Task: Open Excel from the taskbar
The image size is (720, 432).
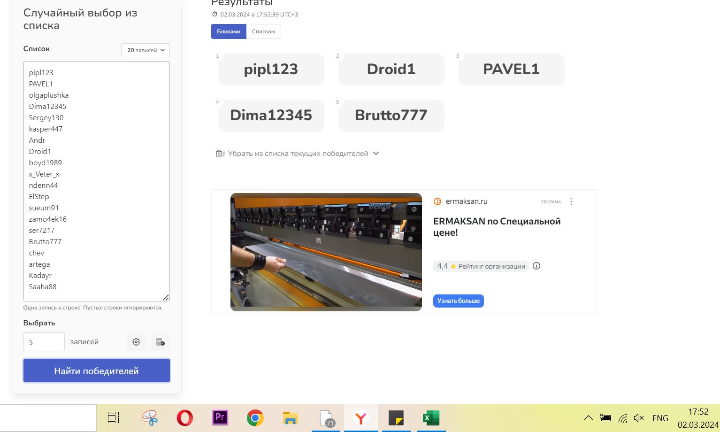Action: click(431, 417)
